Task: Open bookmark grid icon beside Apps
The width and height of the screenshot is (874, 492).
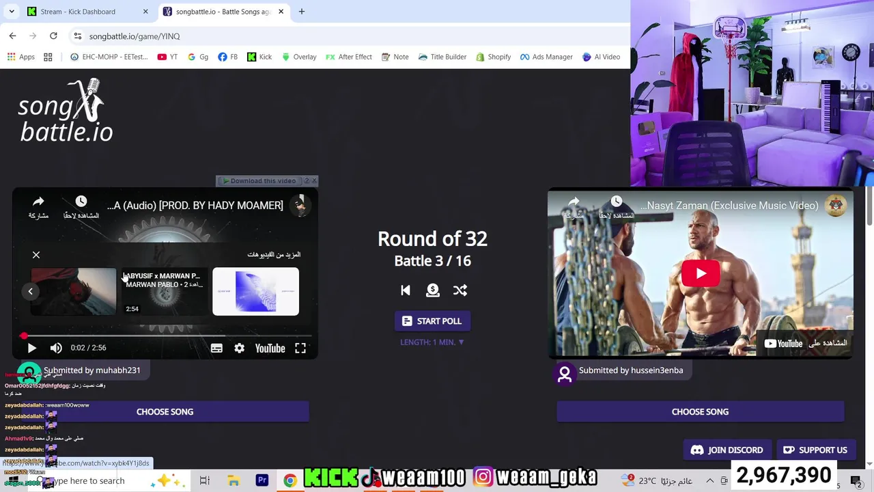Action: [48, 57]
